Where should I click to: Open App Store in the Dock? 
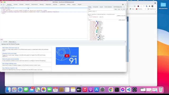(x=96, y=90)
